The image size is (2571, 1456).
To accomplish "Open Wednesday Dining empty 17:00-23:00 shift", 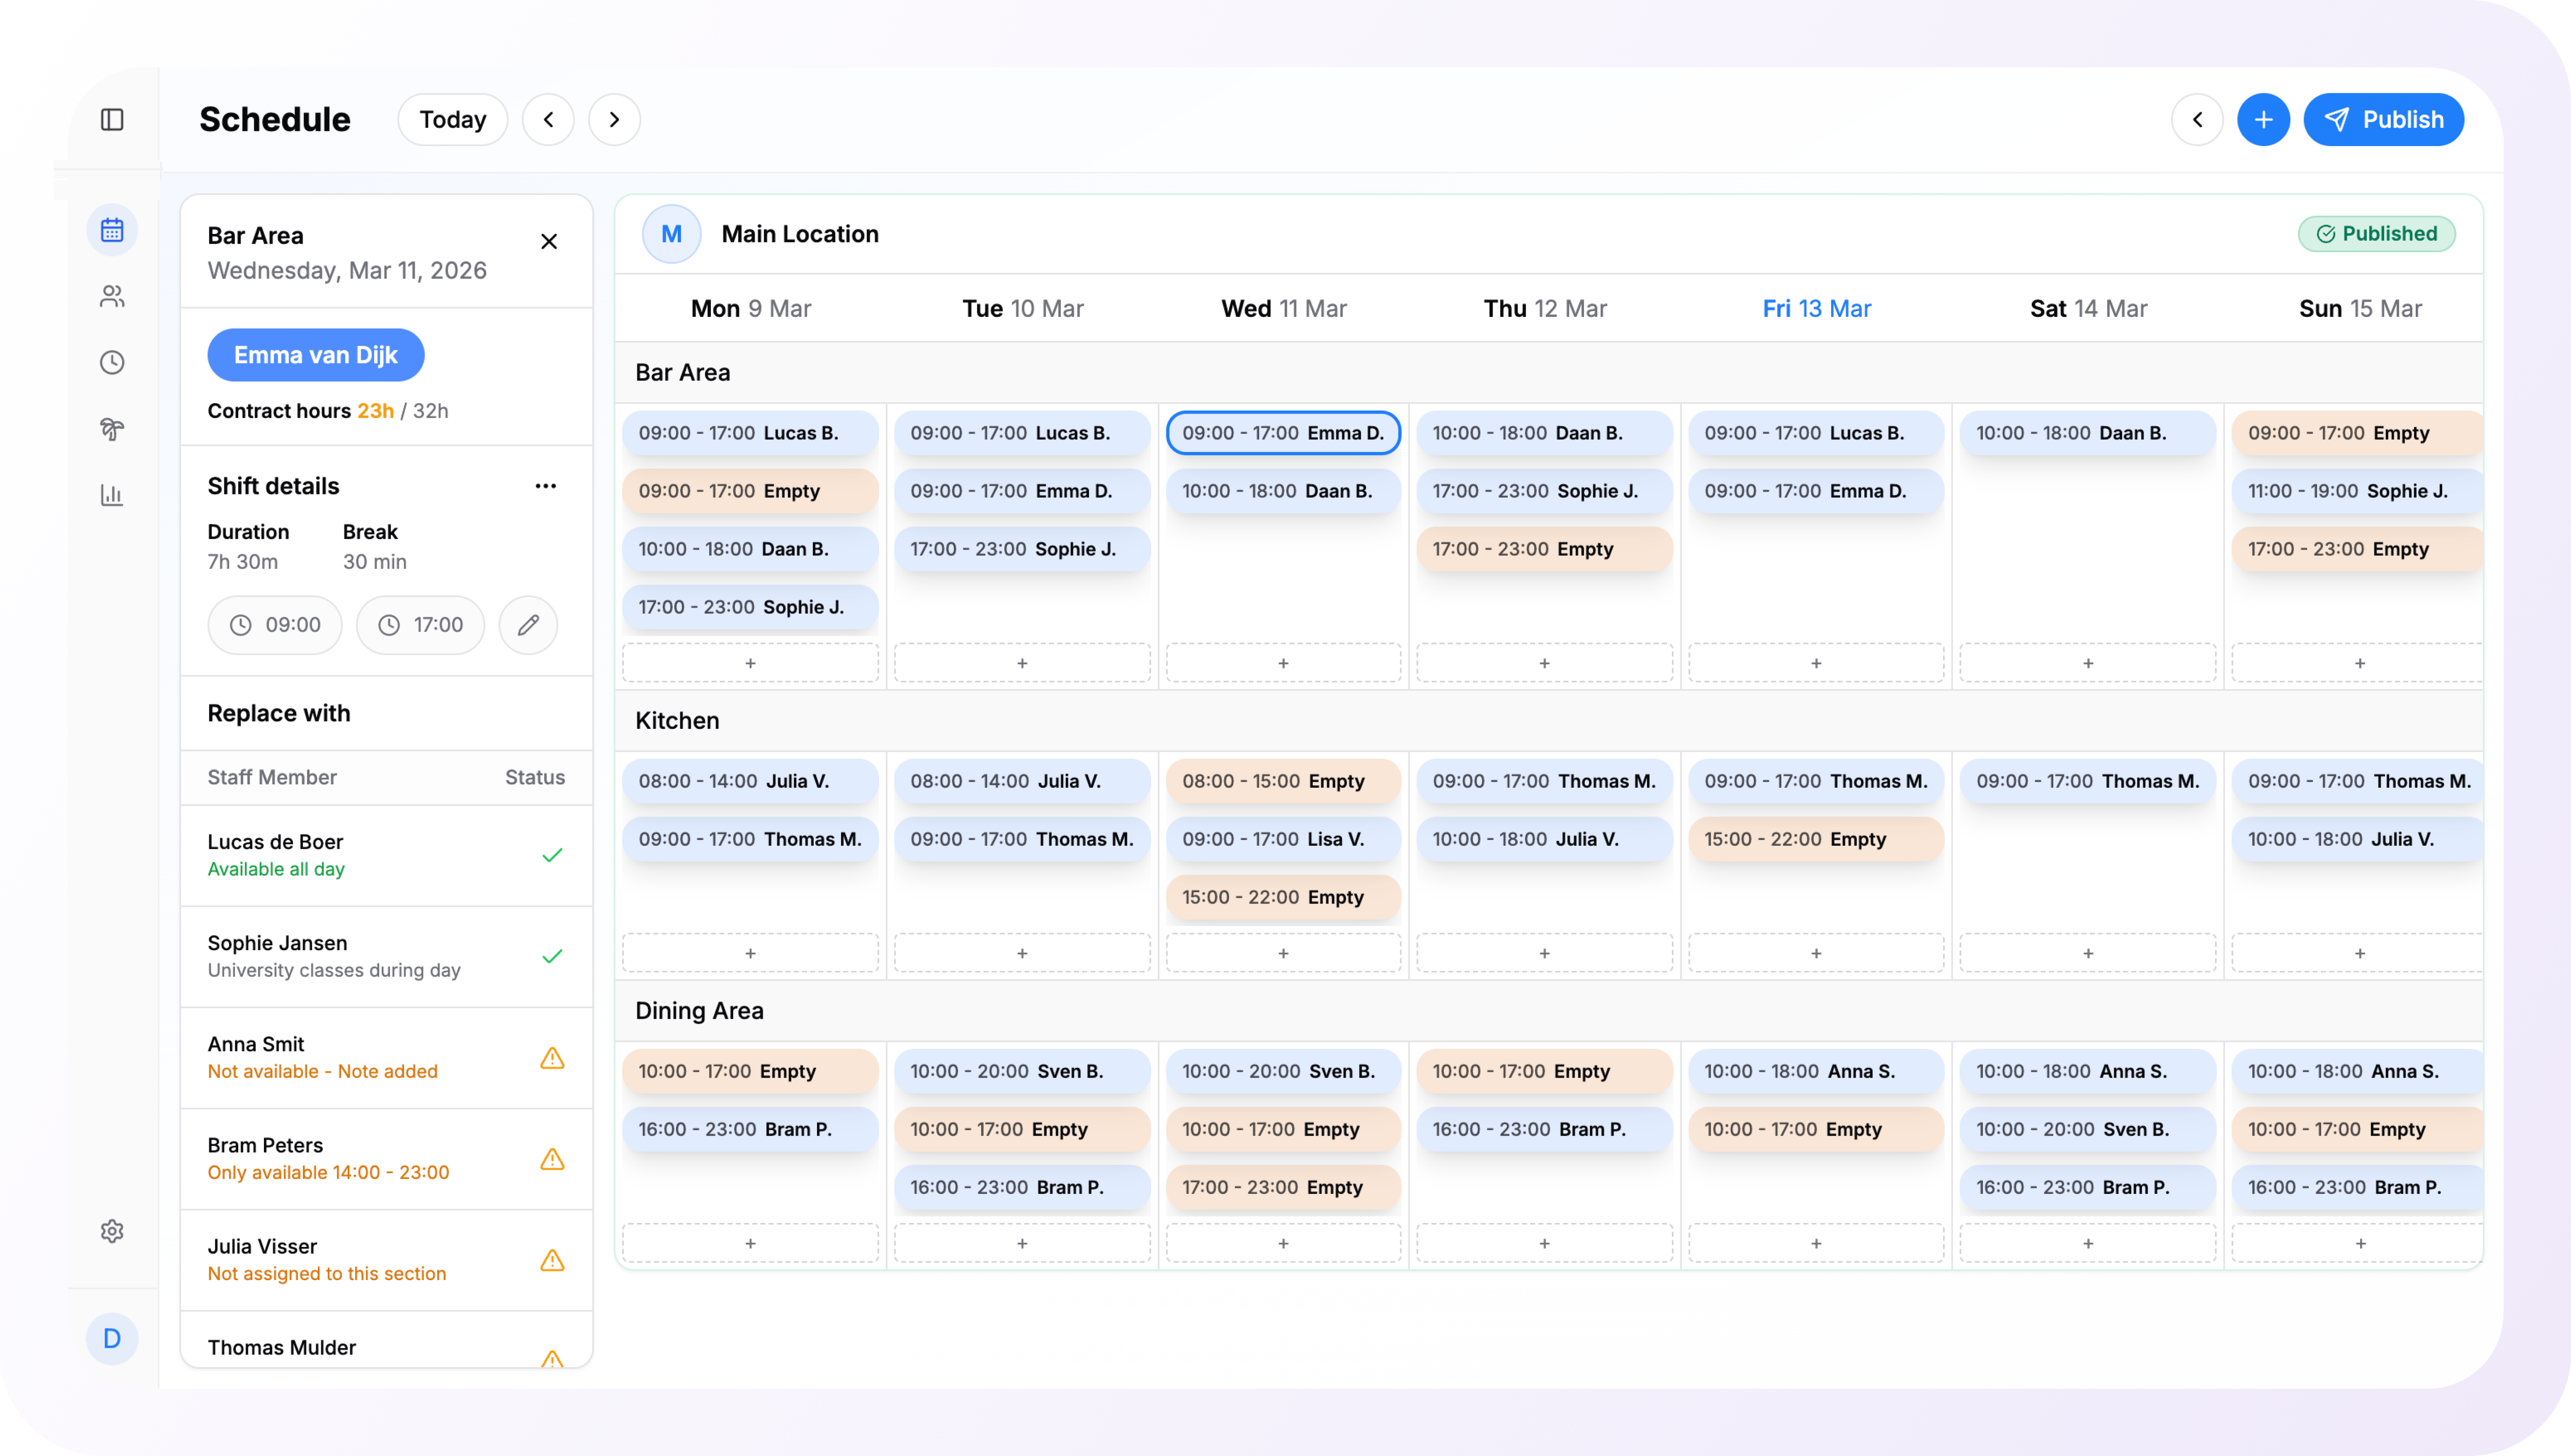I will coord(1283,1187).
